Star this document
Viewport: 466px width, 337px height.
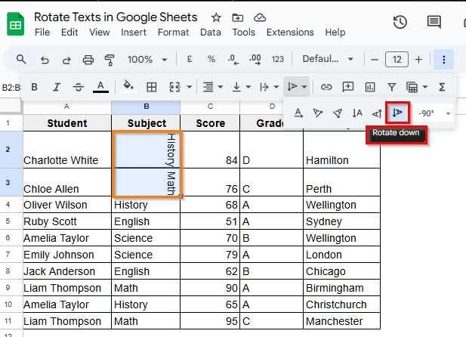pos(217,17)
